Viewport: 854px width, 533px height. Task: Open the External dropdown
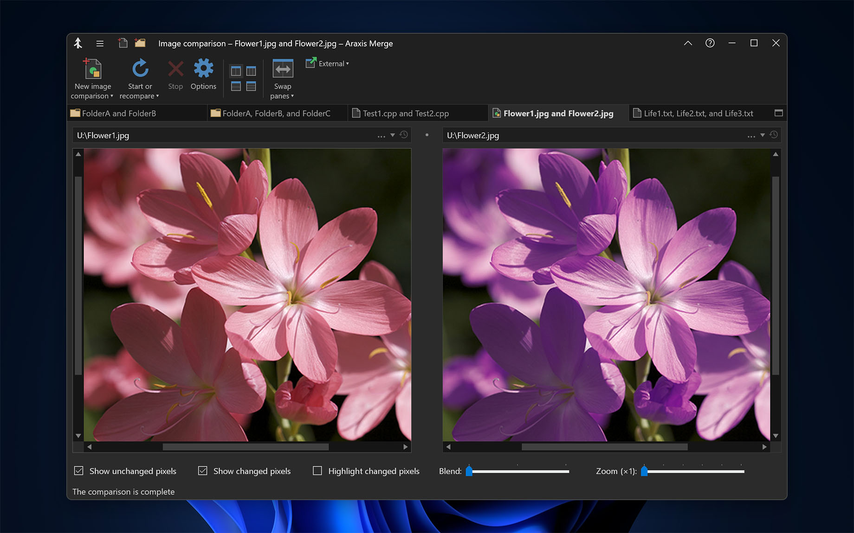tap(347, 63)
